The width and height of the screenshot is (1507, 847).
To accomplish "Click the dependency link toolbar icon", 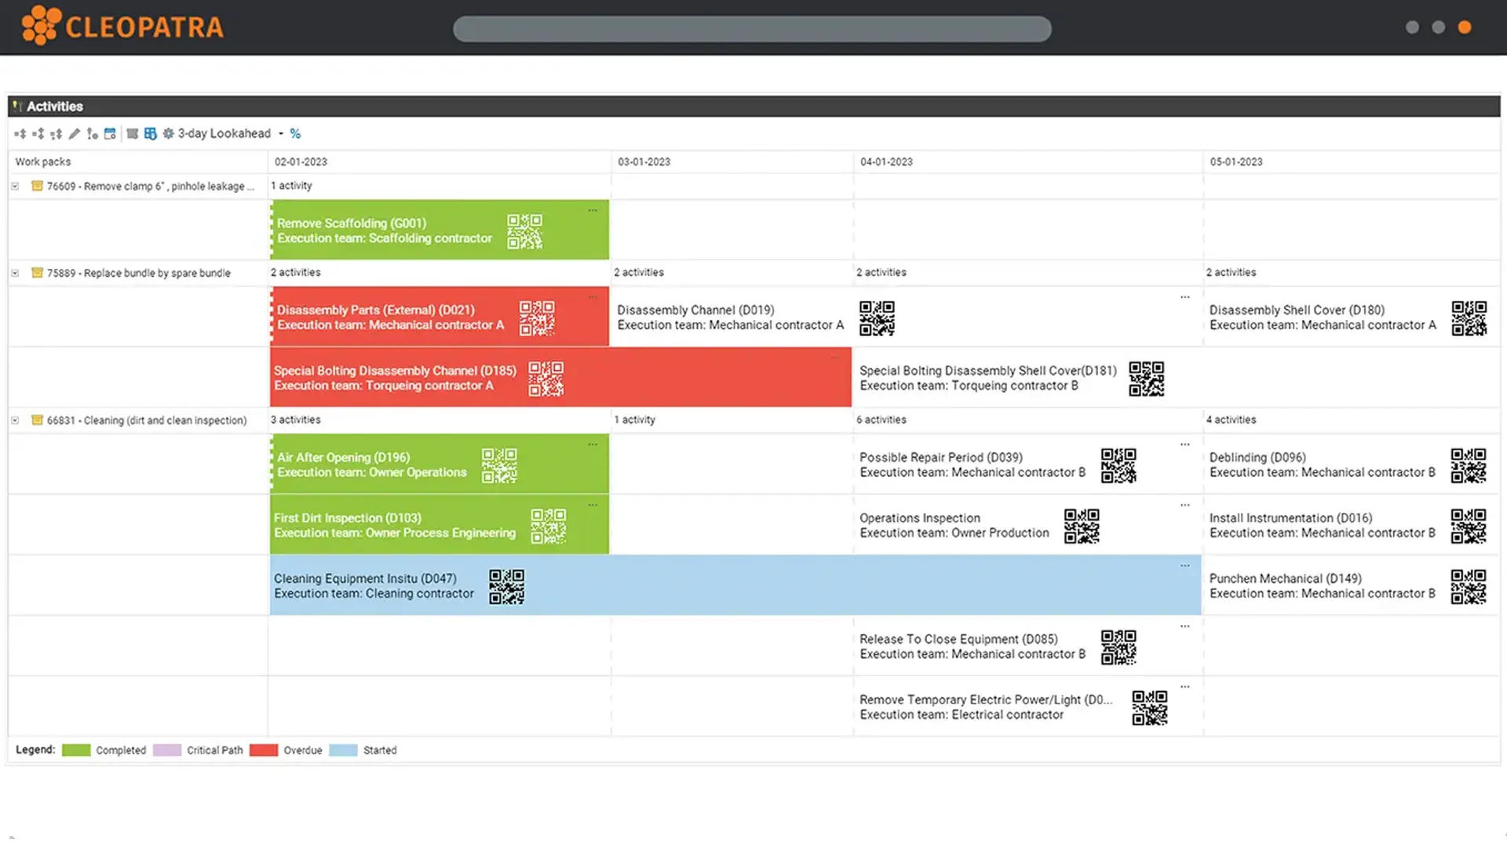I will (x=92, y=134).
